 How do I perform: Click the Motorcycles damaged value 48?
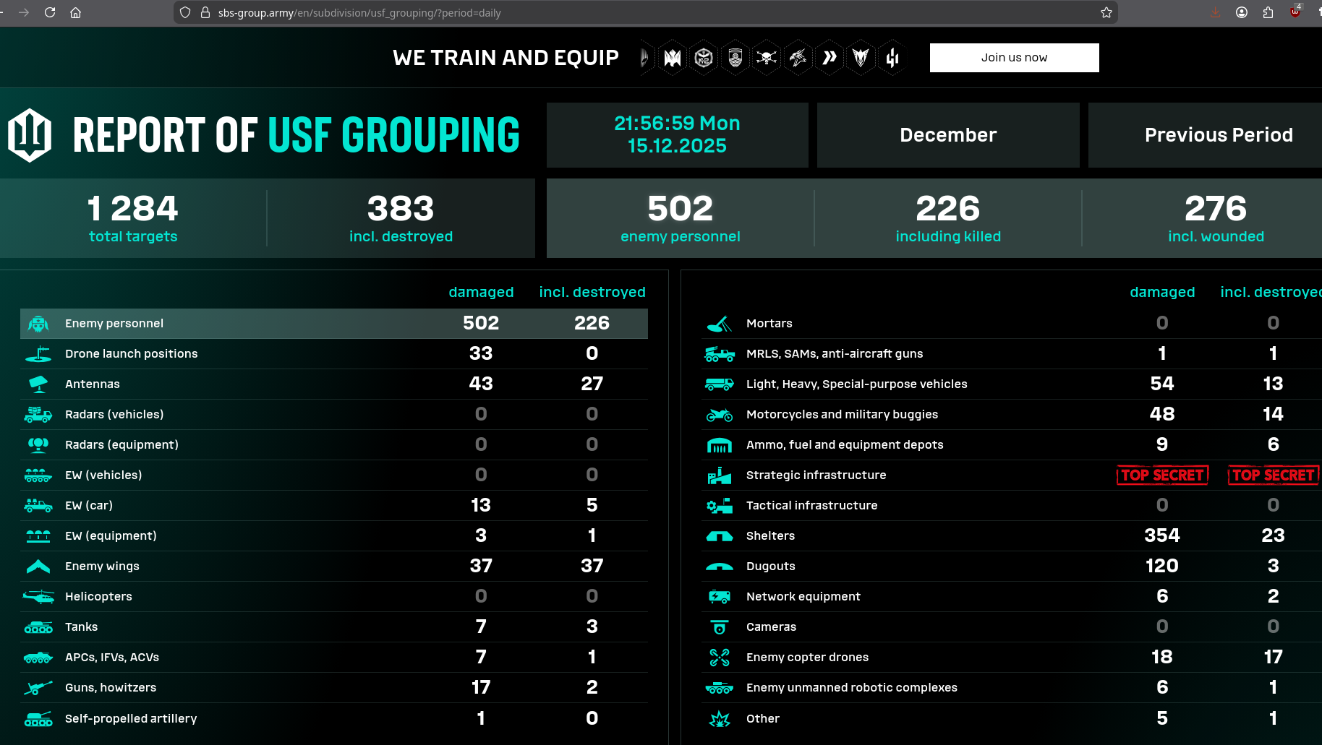click(1162, 415)
